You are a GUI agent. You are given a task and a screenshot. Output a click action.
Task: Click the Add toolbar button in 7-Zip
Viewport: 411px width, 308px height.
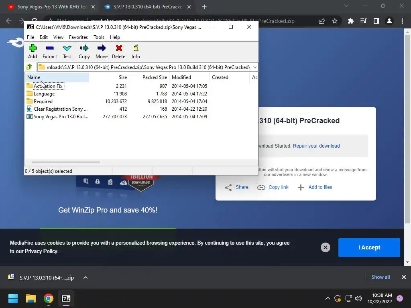pos(33,52)
